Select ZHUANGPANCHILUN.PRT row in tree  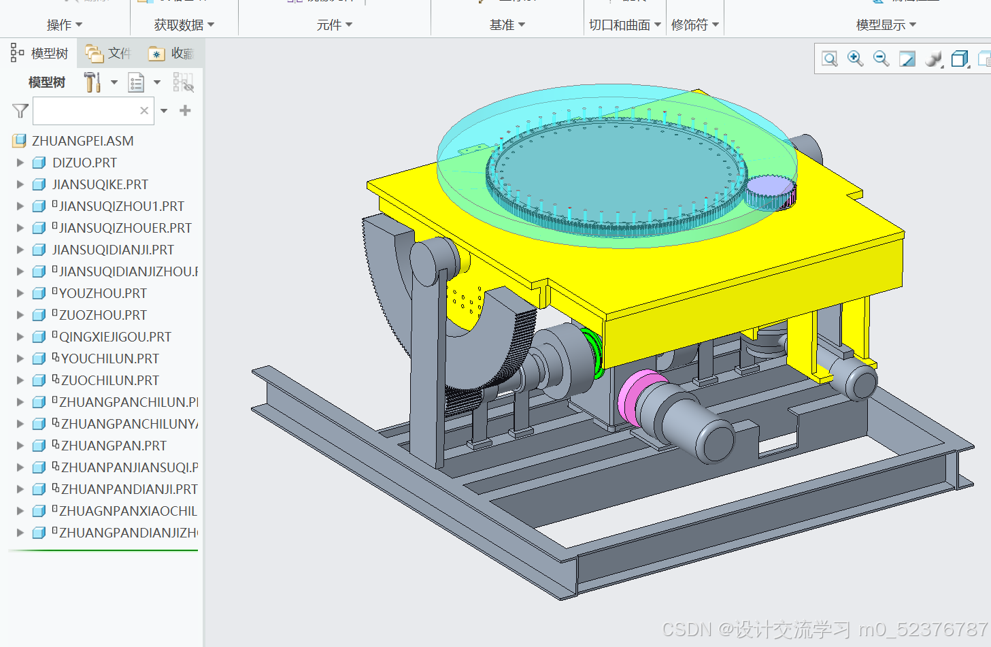click(x=129, y=402)
